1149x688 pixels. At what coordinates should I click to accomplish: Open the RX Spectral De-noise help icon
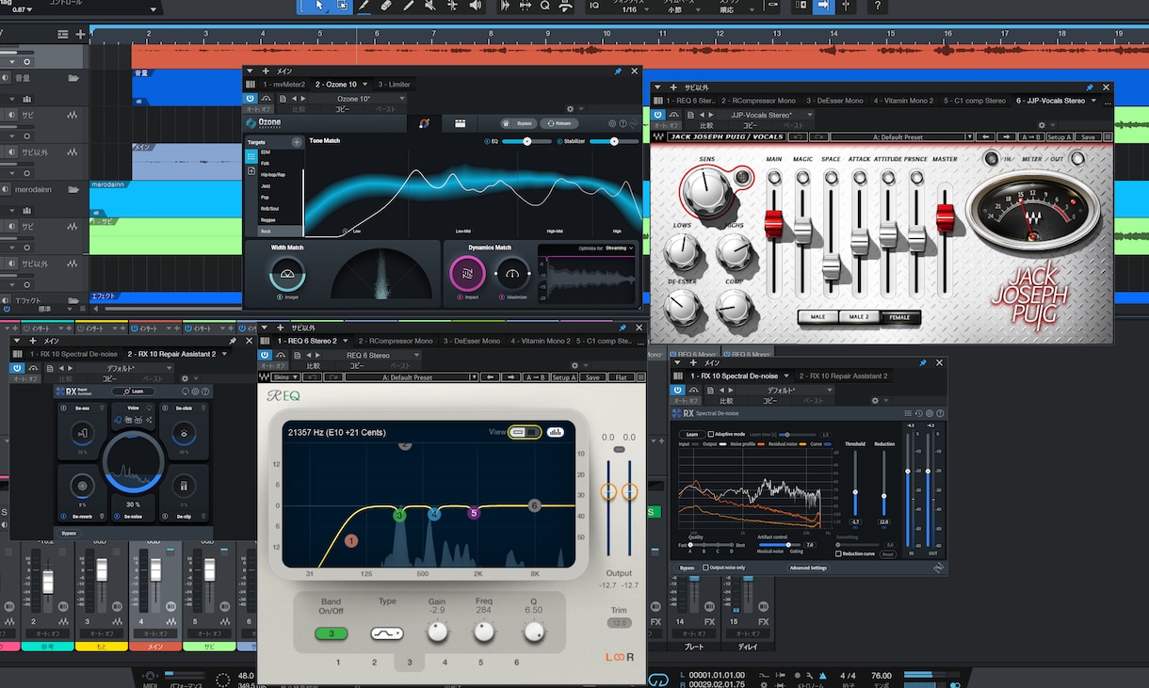[940, 413]
